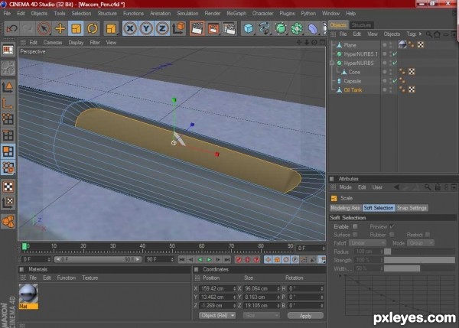Switch to Edges mode icon
Screen dimensions: 459x328
8,135
